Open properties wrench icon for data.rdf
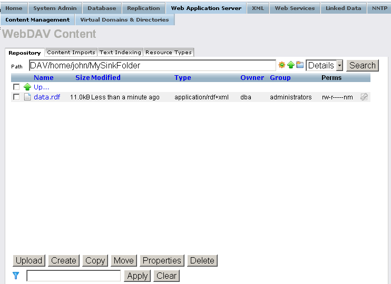 tap(364, 97)
